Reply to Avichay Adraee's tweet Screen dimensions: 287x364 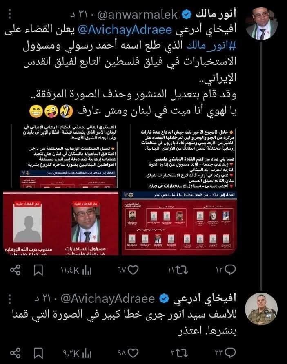(230, 353)
